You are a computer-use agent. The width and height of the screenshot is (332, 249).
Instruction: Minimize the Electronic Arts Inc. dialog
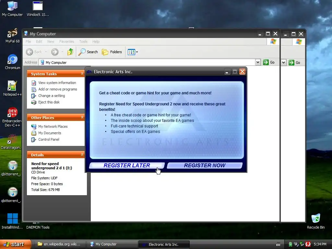[227, 72]
